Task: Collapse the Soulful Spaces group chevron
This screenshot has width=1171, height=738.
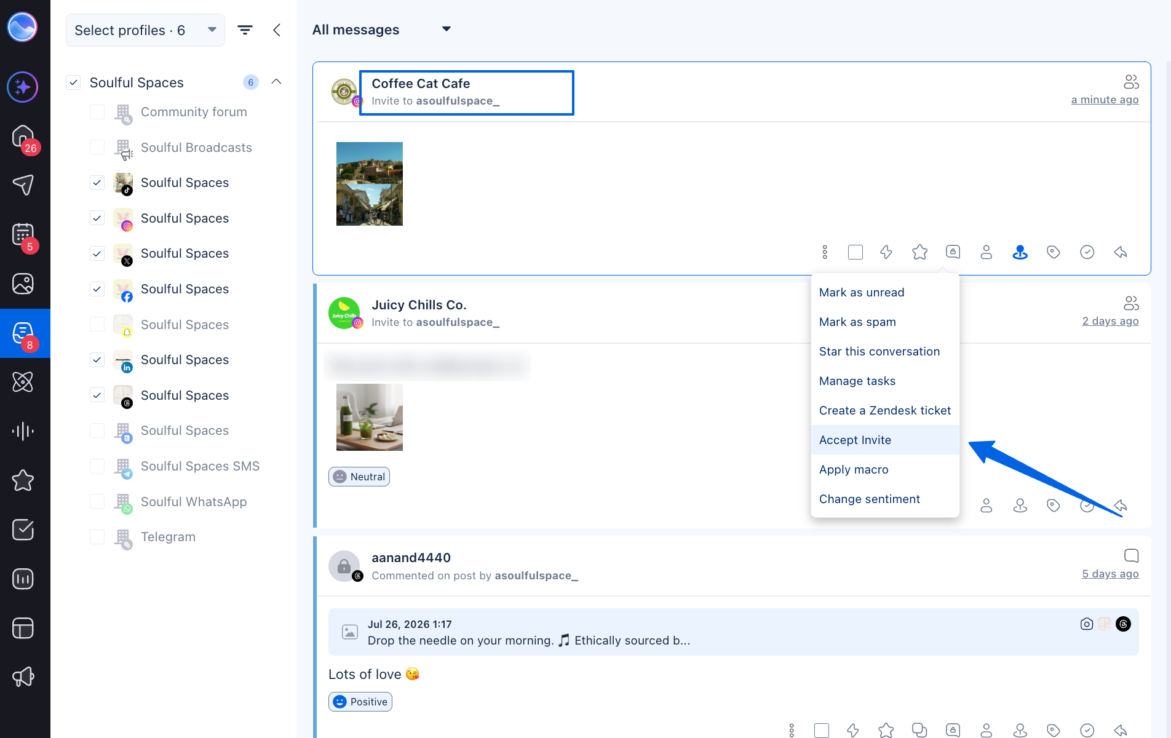Action: point(277,82)
